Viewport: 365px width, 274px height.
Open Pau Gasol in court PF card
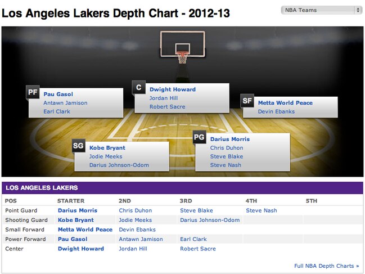[x=58, y=95]
